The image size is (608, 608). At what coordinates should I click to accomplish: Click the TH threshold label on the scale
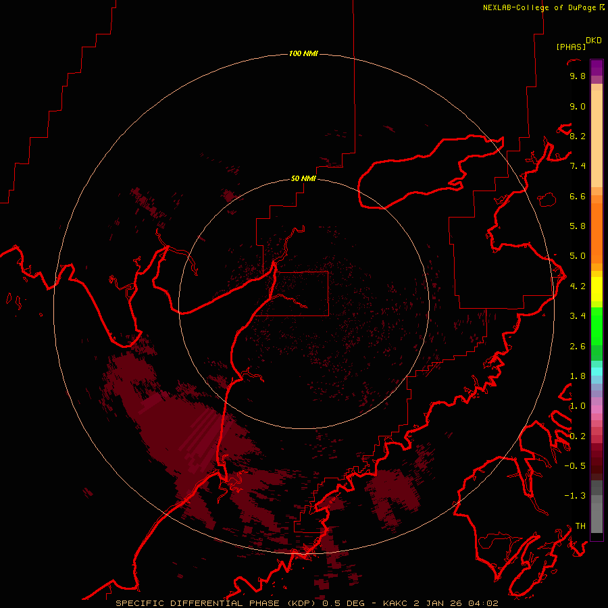(580, 526)
